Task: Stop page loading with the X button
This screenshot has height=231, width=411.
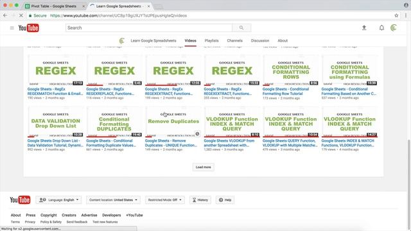Action: coord(21,15)
